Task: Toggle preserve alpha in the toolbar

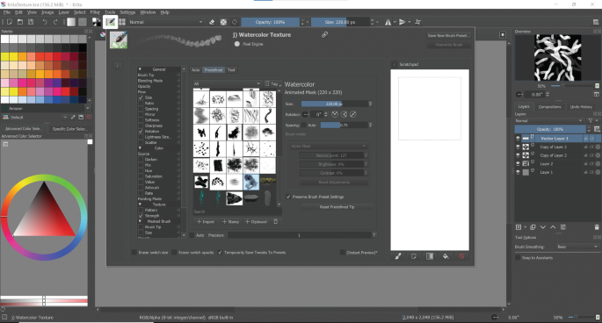Action: (x=223, y=22)
